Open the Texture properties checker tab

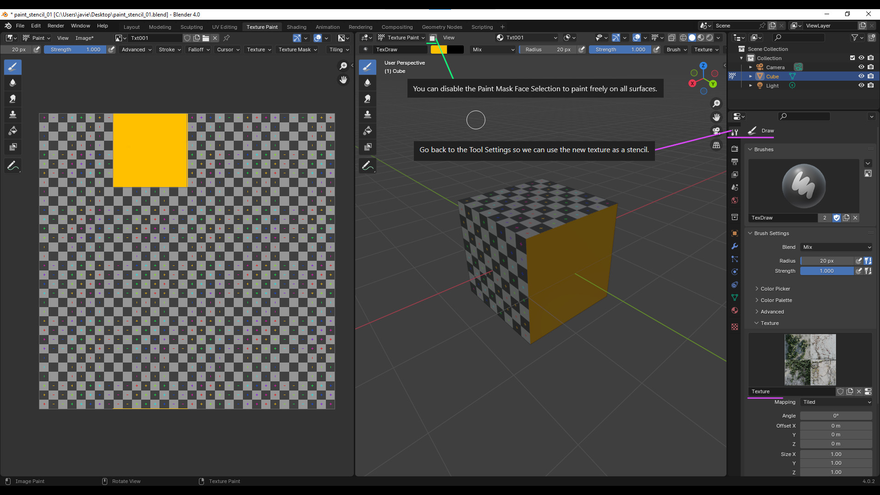pyautogui.click(x=735, y=327)
